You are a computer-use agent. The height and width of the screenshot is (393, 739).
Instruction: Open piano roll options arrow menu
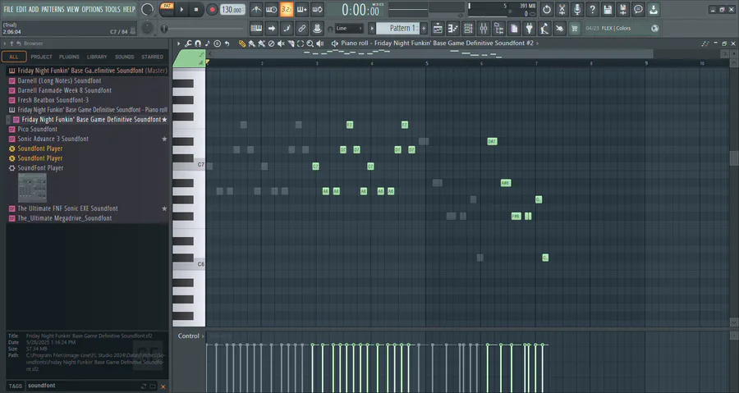click(x=179, y=43)
